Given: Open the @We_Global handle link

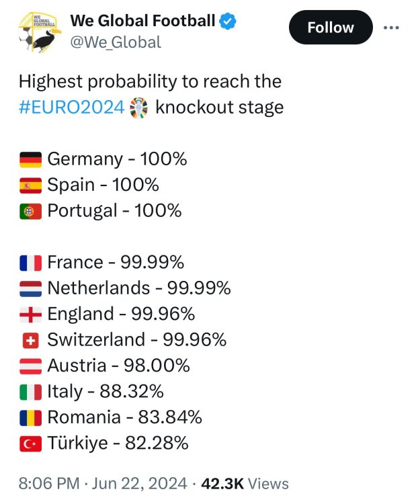Looking at the screenshot, I should point(116,42).
